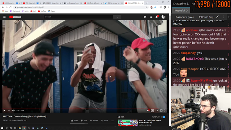Open the Windows Start menu
Screen dimensions: 231x130
click(2, 128)
